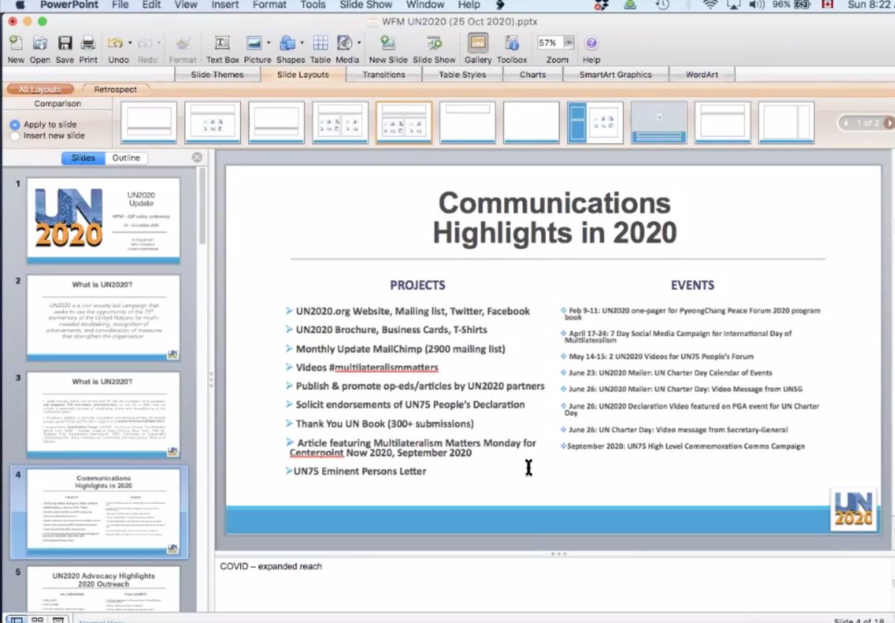This screenshot has width=895, height=623.
Task: Close the slides pane with X
Action: (x=197, y=157)
